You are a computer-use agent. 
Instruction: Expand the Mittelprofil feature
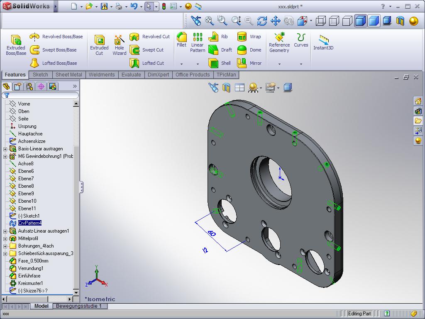[x=5, y=239]
